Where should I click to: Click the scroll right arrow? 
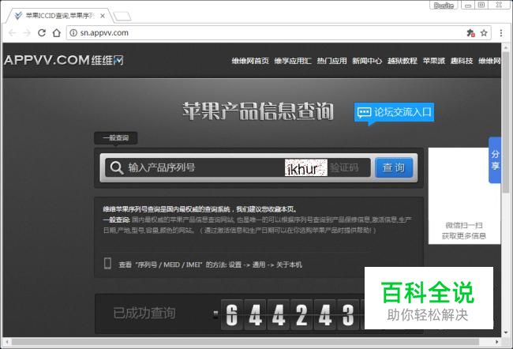pos(497,342)
